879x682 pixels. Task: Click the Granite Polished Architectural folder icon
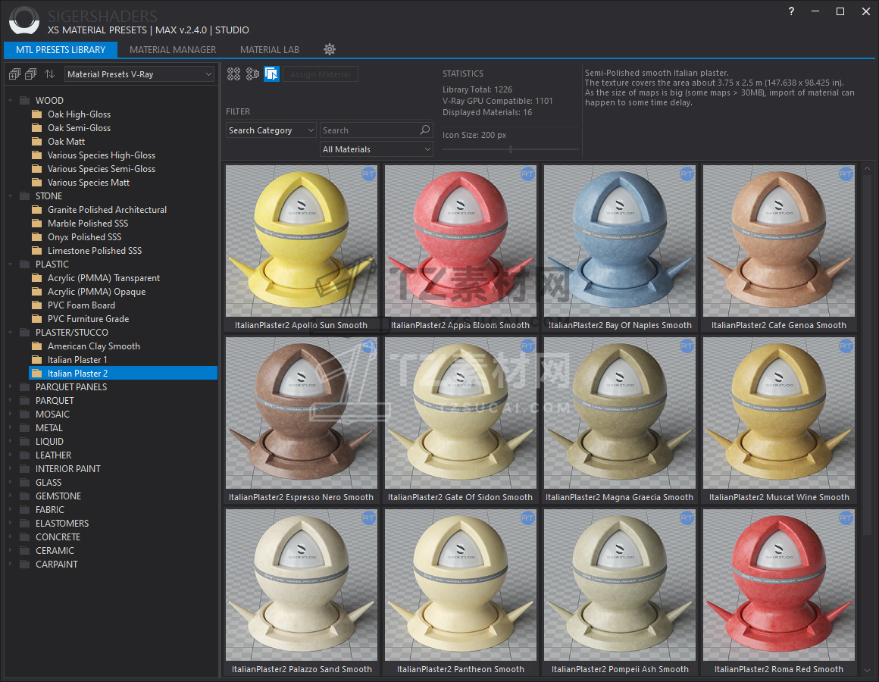[x=37, y=210]
